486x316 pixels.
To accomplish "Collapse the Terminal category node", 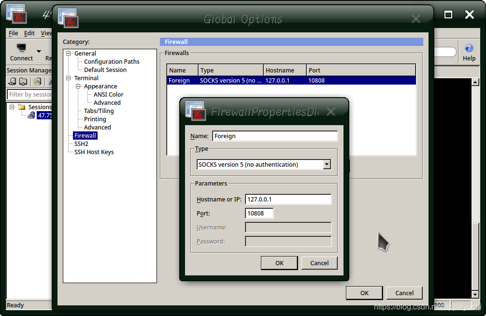I will [x=69, y=78].
